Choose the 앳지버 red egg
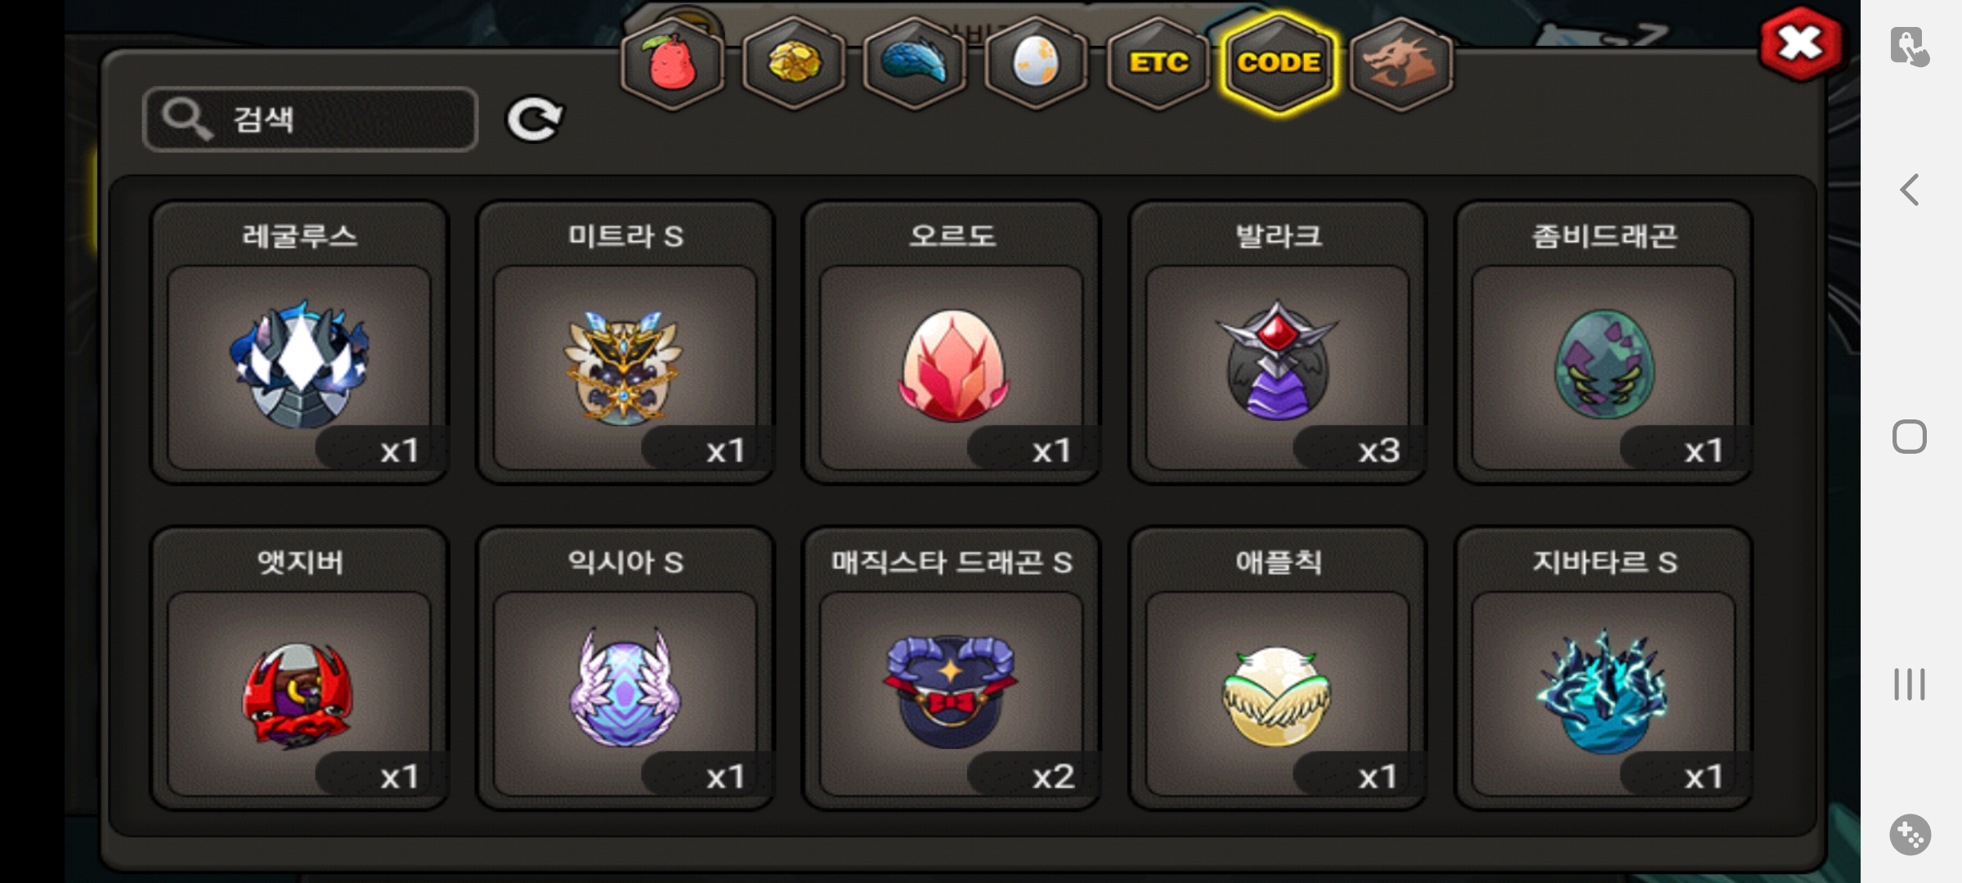Image resolution: width=1962 pixels, height=883 pixels. (299, 669)
